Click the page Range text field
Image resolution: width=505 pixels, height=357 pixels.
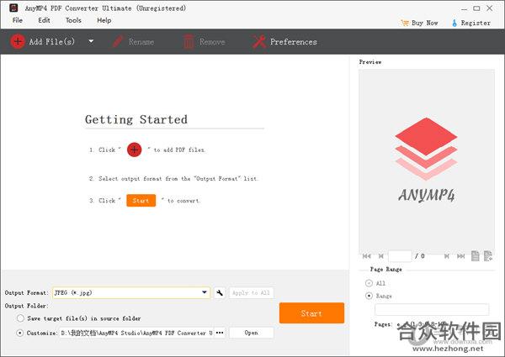[432, 309]
